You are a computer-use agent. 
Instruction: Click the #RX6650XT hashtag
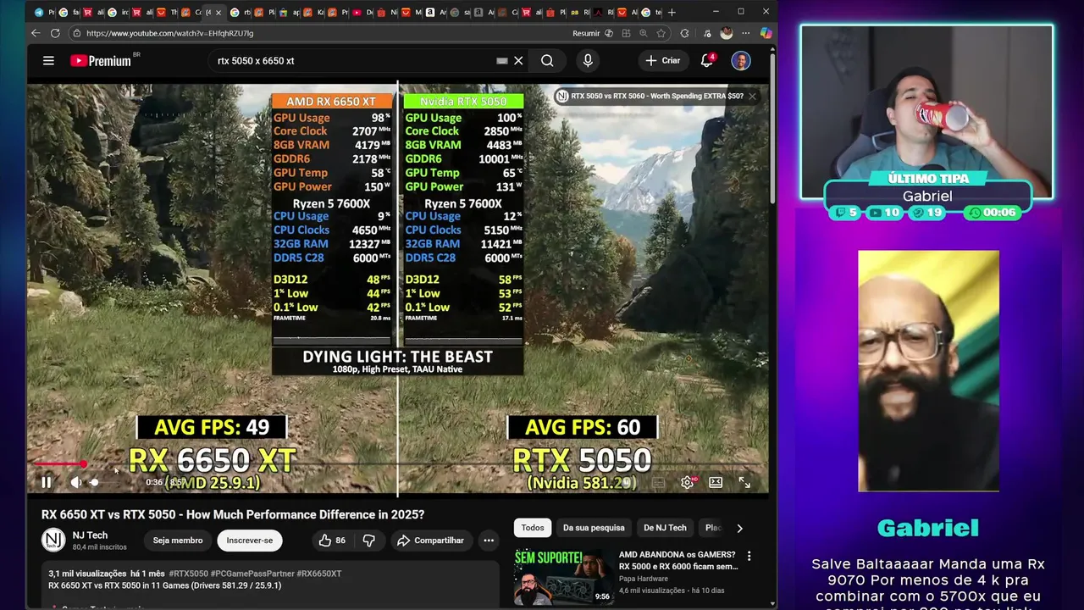[x=319, y=574]
